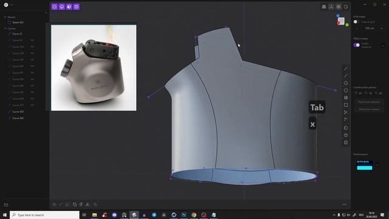Select the plain Circle tool icon
389x219 pixels.
346,91
